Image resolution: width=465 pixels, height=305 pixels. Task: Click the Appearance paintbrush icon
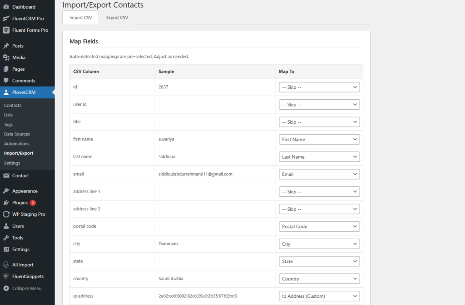click(6, 191)
